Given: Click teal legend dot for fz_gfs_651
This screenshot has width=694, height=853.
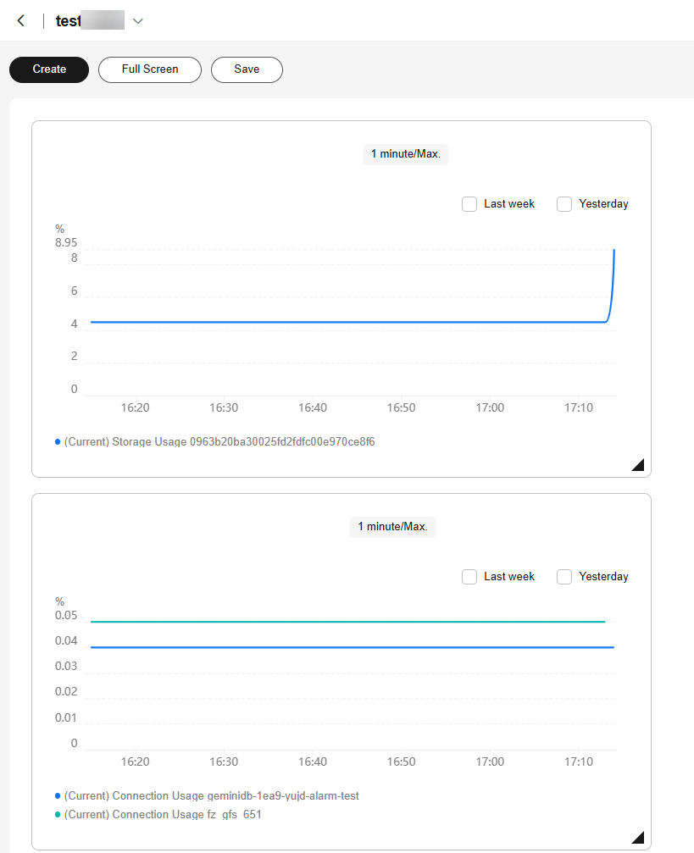Looking at the screenshot, I should 58,815.
